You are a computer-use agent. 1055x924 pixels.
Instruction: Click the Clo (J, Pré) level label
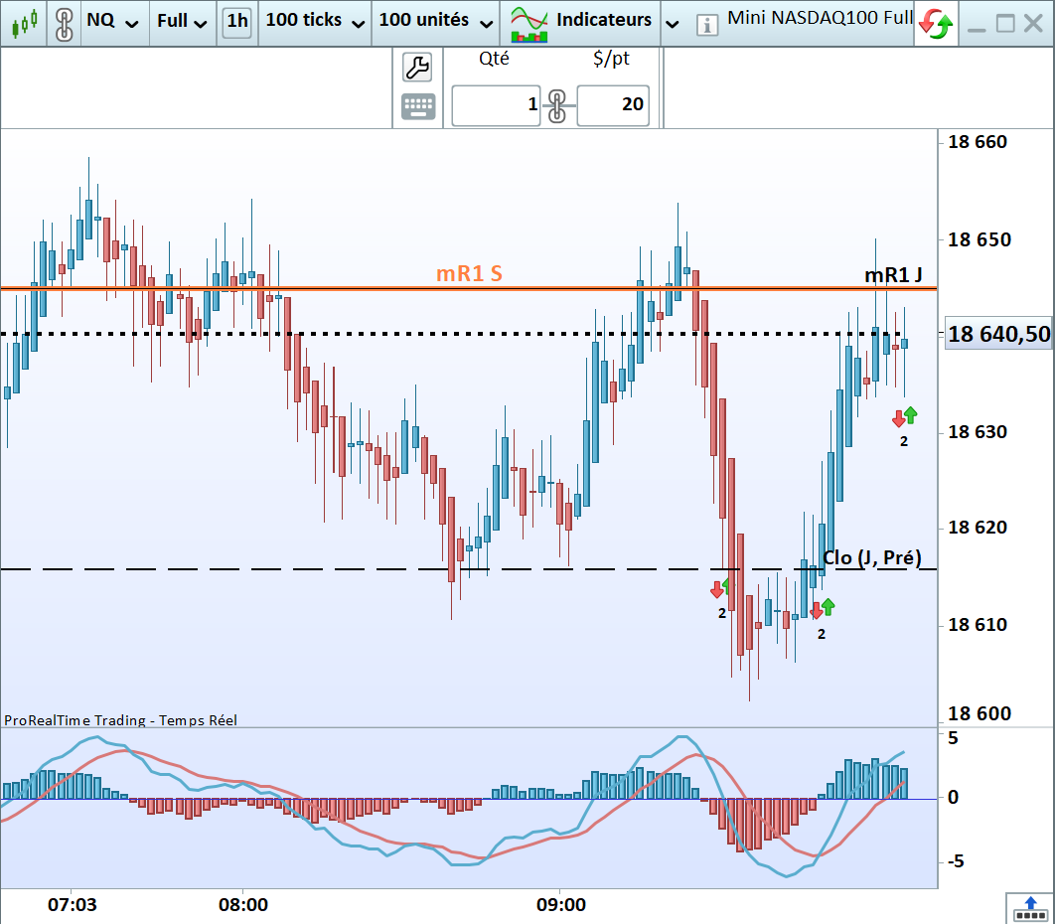872,557
